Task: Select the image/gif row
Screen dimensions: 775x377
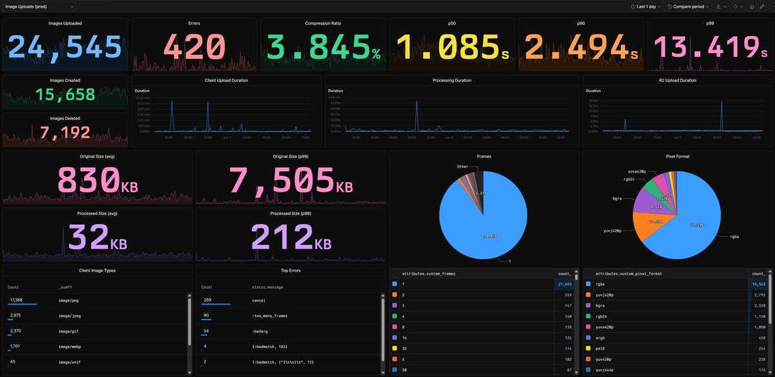Action: click(94, 332)
